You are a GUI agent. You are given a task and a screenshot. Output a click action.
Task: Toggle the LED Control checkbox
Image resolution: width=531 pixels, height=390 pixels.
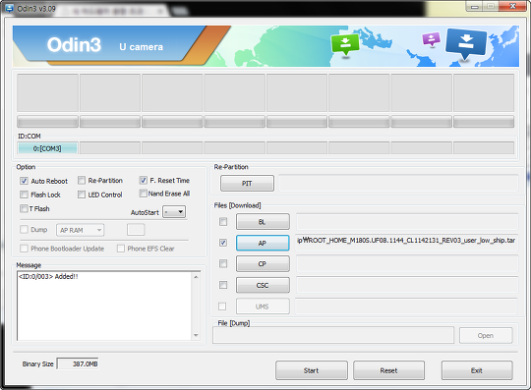click(x=82, y=195)
